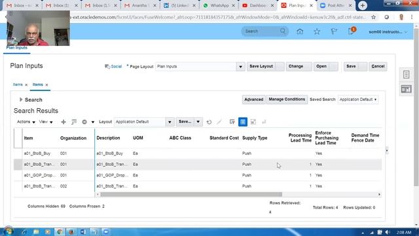Open Chrome menu three-dot icon
Image resolution: width=419 pixels, height=236 pixels.
click(x=412, y=17)
